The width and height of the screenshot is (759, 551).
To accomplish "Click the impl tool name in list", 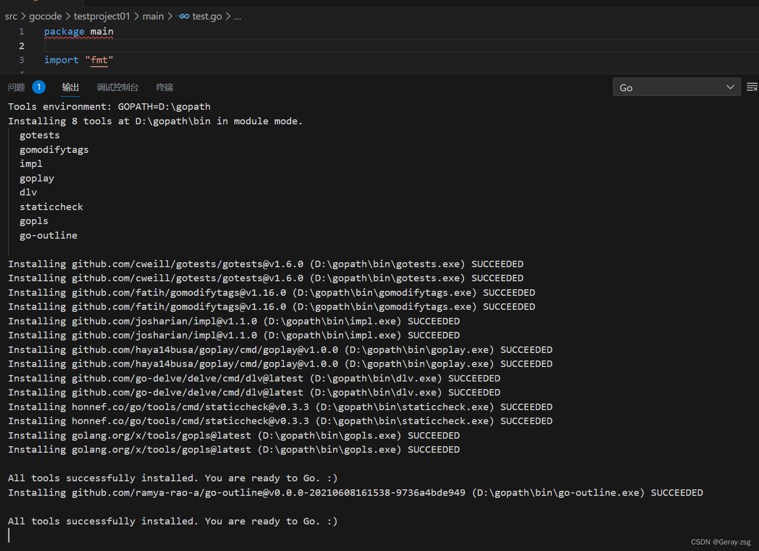I will (31, 164).
